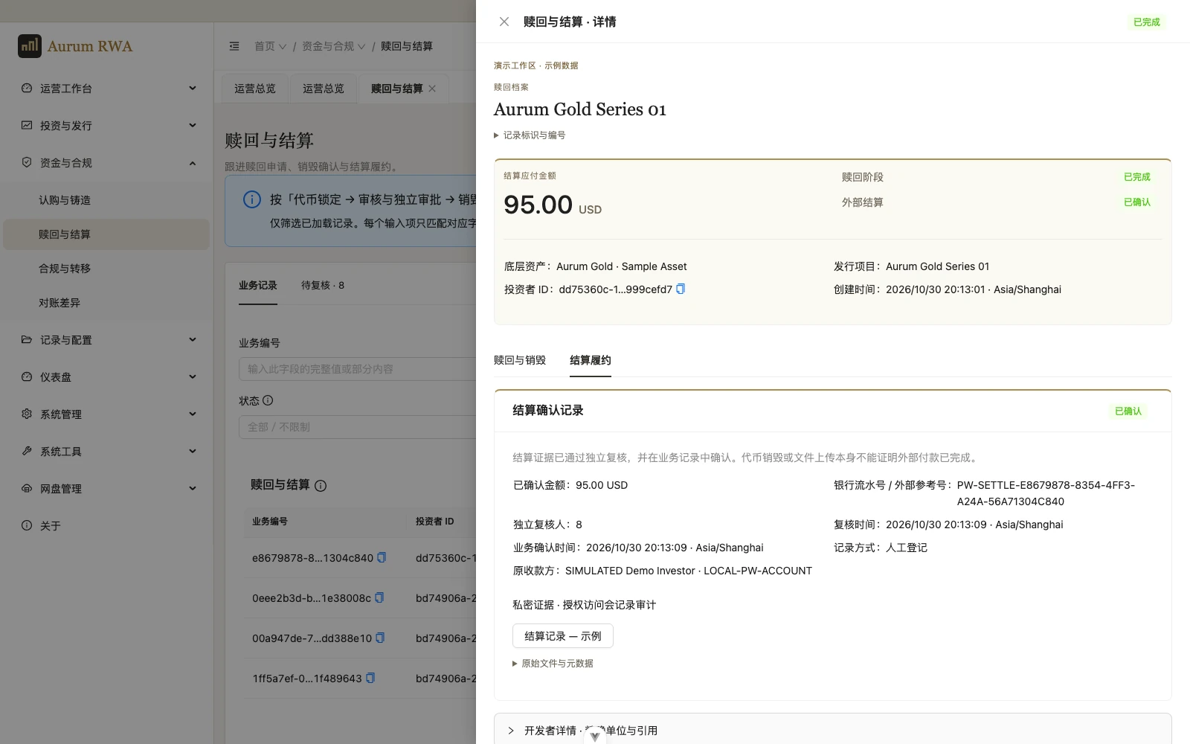Open the 资金与合规 breadcrumb dropdown
1190x744 pixels.
click(x=333, y=46)
